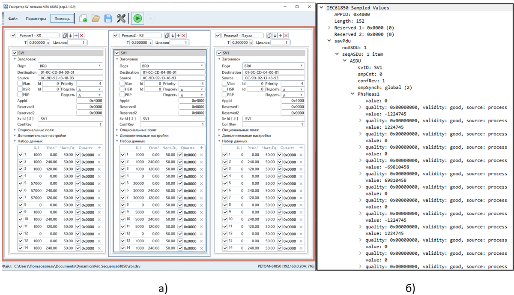Toggle the Режим1 - ХХ mode checkbox
The image size is (514, 295).
13,36
